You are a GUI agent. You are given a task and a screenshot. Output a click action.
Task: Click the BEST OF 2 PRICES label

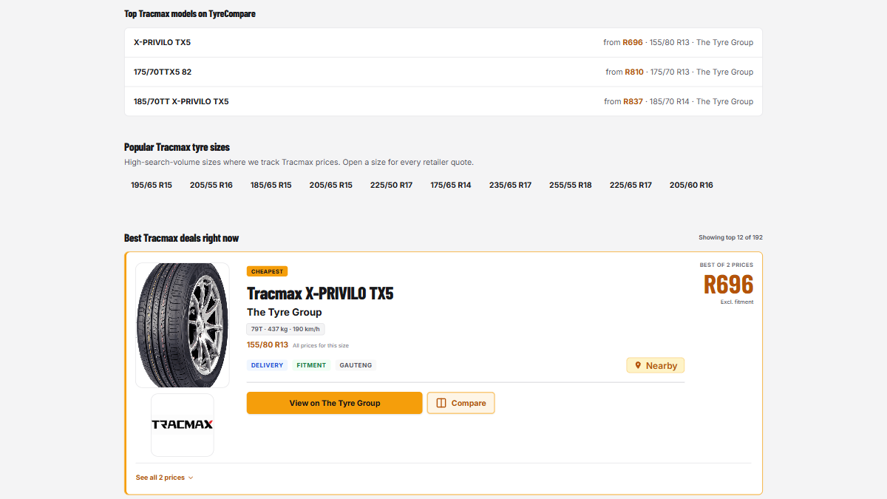727,265
